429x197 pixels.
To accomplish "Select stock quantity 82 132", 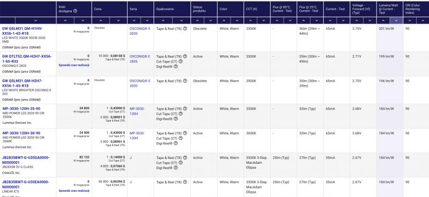I will tap(84, 157).
